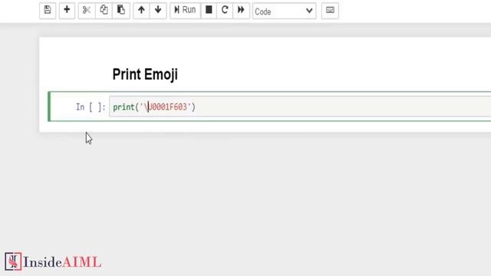The height and width of the screenshot is (276, 491).
Task: Open the cell type Code dropdown
Action: (x=285, y=11)
